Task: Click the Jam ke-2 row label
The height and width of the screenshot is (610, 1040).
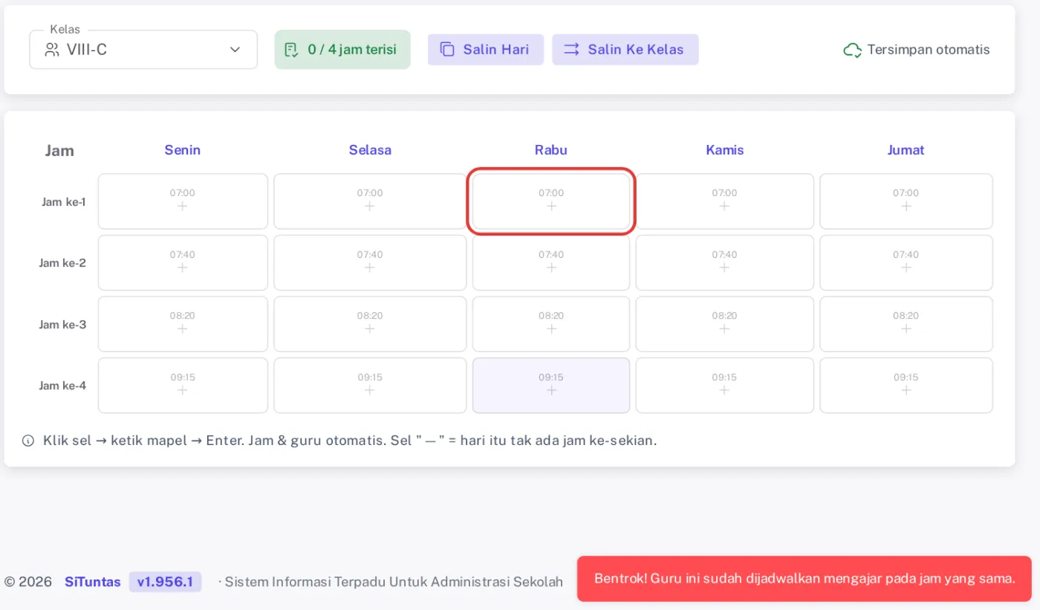Action: coord(62,263)
